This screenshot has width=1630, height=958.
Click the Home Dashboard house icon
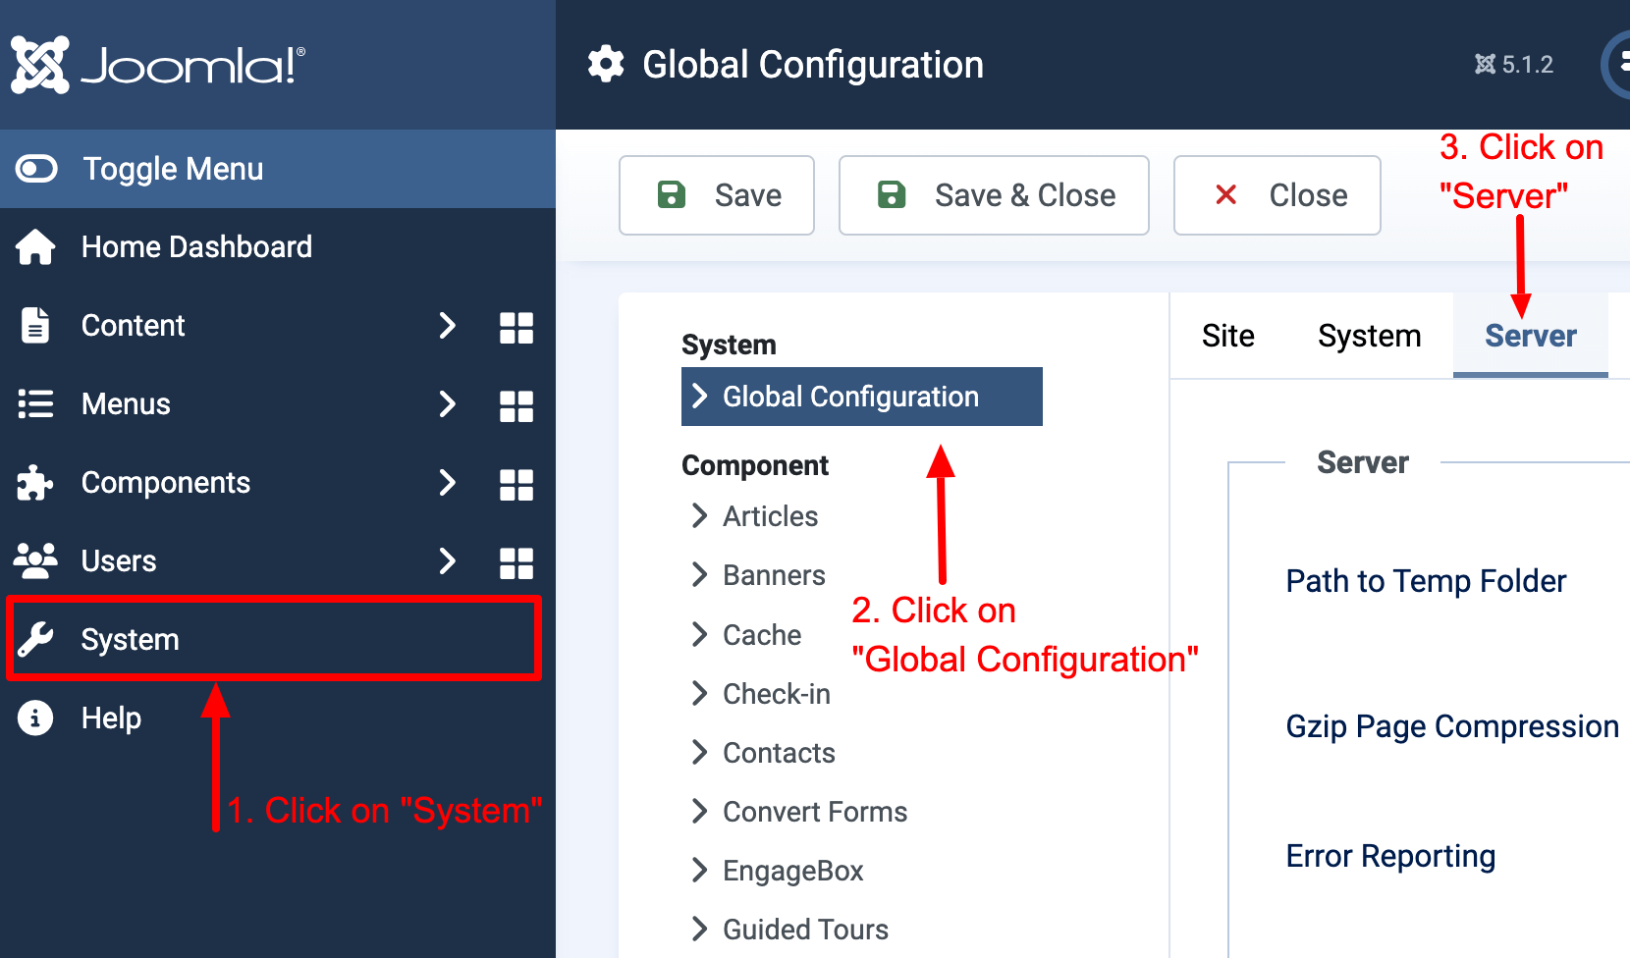click(35, 246)
